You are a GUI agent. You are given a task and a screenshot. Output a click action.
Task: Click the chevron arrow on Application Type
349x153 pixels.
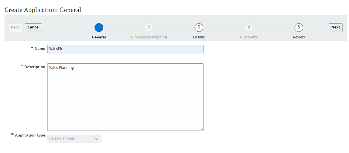pyautogui.click(x=96, y=139)
